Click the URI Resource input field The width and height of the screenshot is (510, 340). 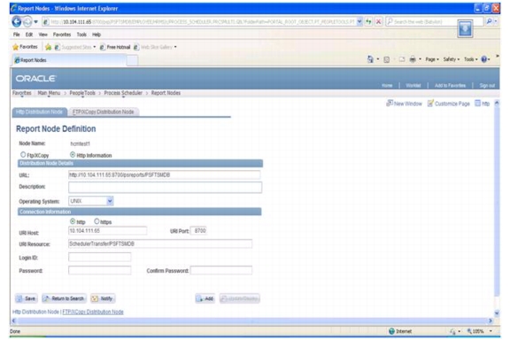[160, 243]
